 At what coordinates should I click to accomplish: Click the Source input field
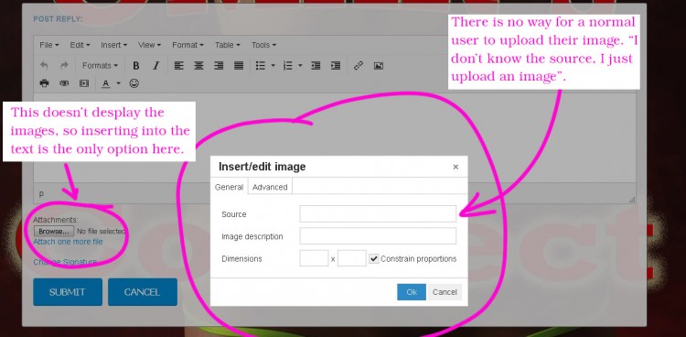pyautogui.click(x=378, y=214)
